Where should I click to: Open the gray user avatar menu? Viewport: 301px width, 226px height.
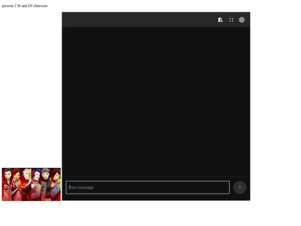[242, 20]
